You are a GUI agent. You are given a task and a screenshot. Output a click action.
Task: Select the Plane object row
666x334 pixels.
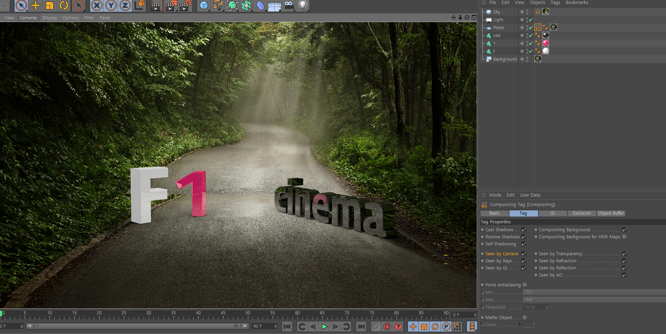[x=498, y=28]
